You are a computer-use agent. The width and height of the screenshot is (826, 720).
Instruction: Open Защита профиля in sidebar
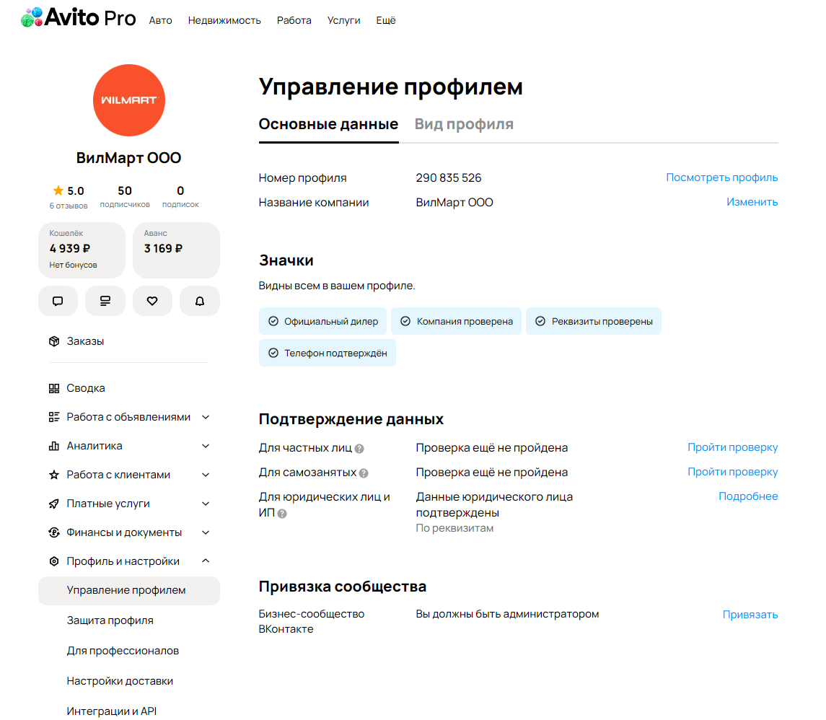point(110,620)
